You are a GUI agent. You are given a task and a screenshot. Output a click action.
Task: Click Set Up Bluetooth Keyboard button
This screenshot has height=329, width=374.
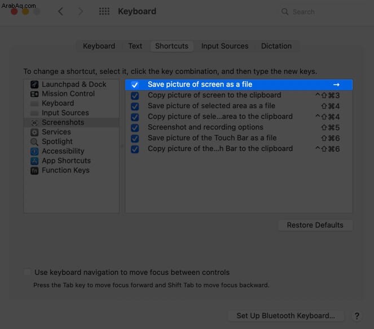(286, 315)
